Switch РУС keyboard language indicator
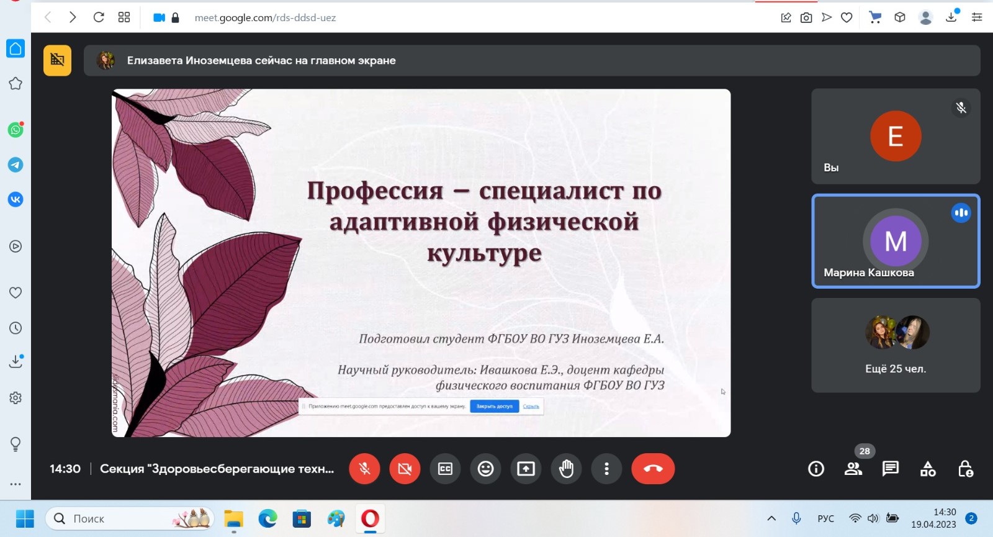 (x=825, y=518)
